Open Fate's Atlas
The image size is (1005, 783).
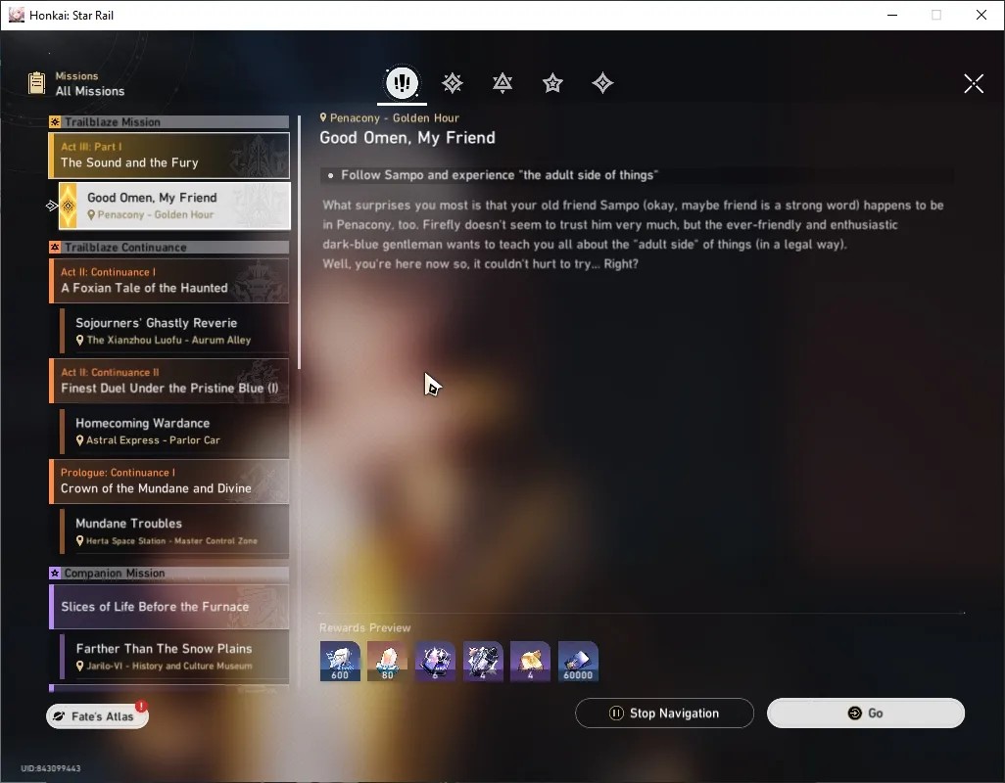(x=97, y=715)
